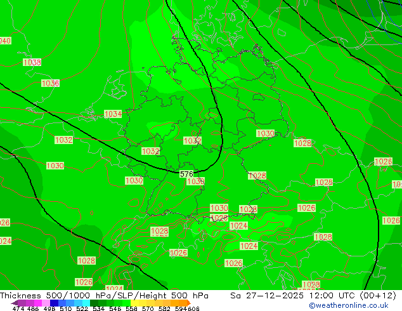
Task: Click the 1030 label beside the 576 label
Action: point(196,182)
